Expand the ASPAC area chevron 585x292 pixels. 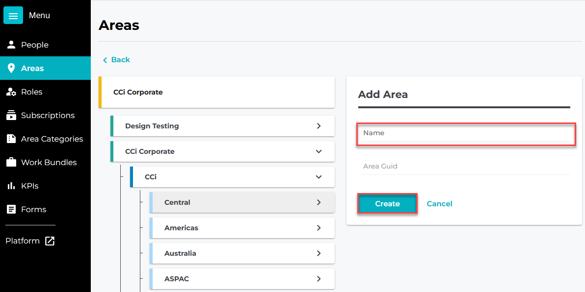point(319,279)
